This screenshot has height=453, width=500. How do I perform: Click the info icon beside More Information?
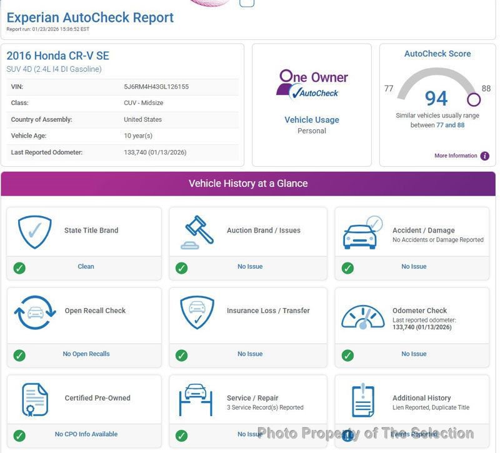485,156
